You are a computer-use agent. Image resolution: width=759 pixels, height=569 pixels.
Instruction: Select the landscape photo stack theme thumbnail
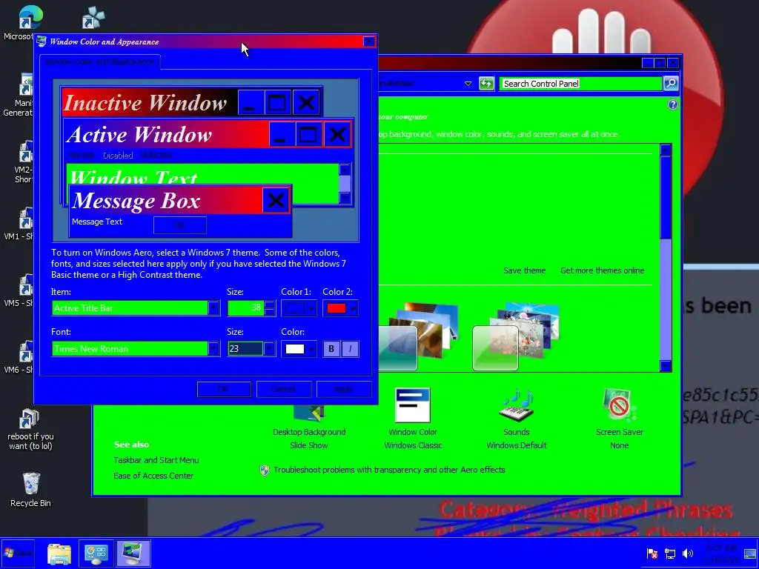pos(417,336)
